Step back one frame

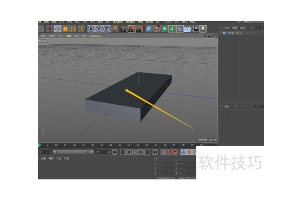point(129,152)
